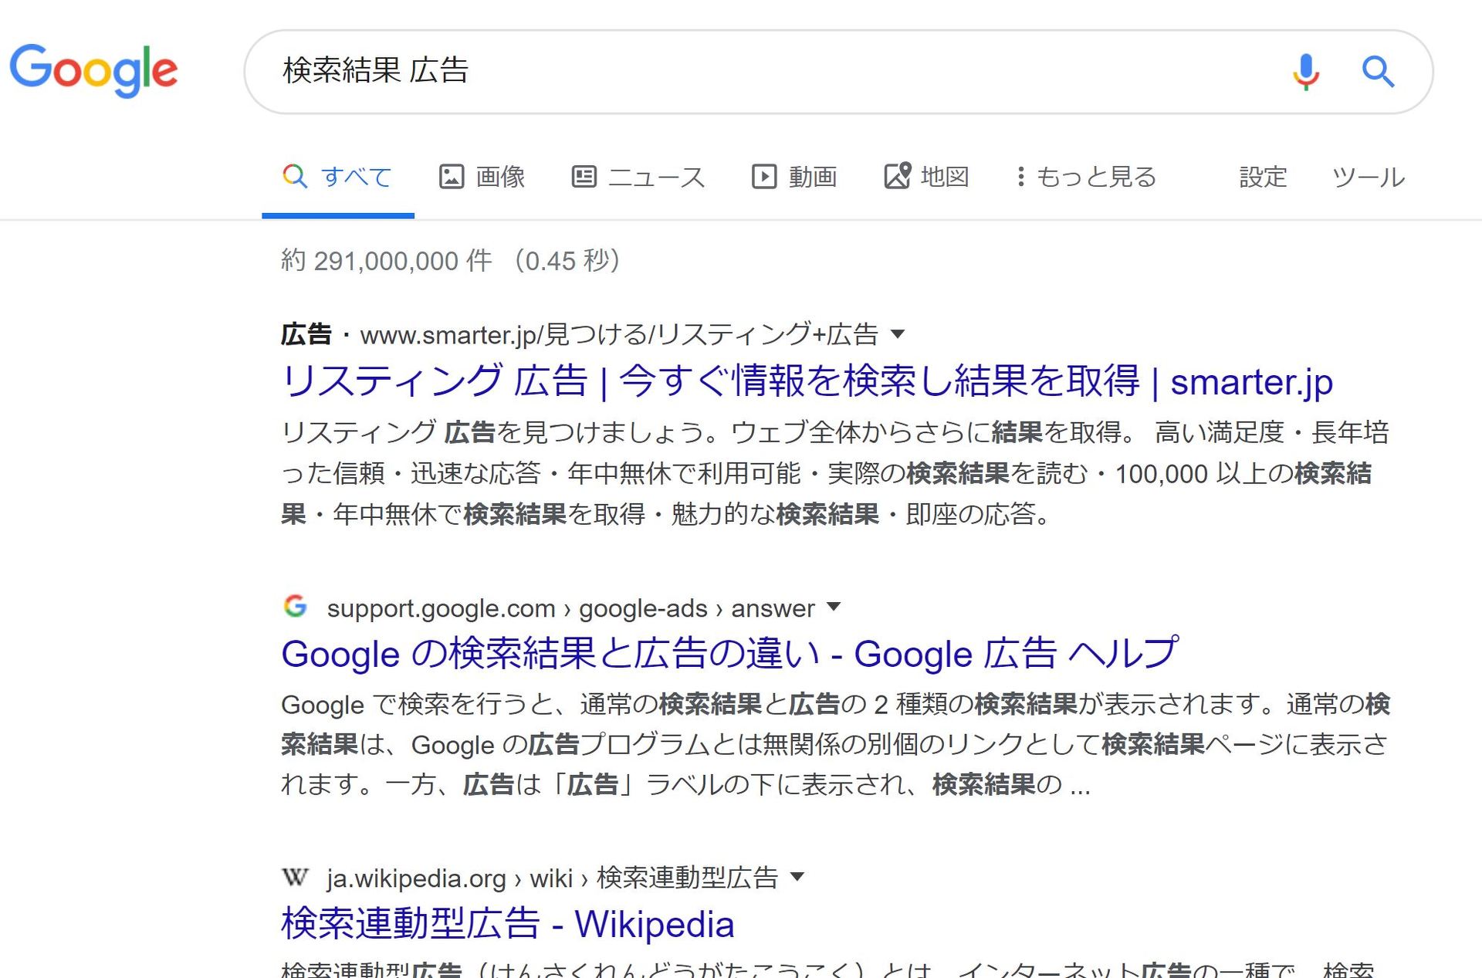Click the Google favicon beside support.google.com

(x=295, y=607)
